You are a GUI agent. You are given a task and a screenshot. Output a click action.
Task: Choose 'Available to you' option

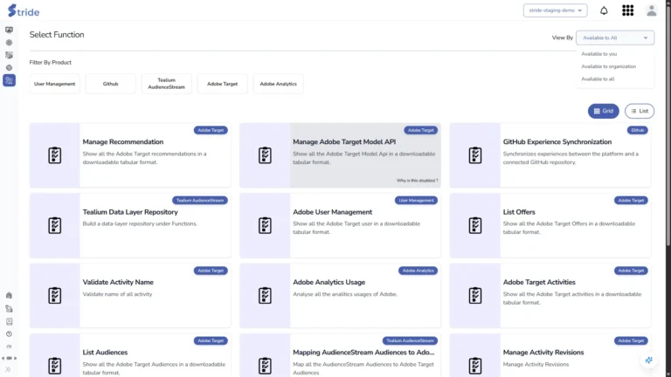tap(599, 54)
